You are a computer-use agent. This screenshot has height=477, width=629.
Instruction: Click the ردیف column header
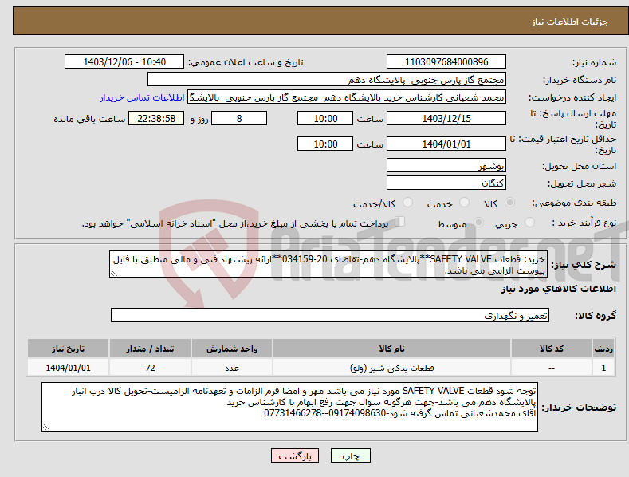[603, 349]
